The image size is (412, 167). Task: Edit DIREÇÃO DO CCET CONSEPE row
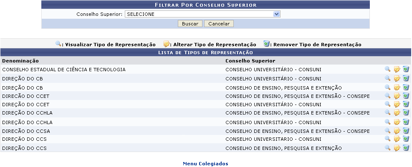point(397,96)
